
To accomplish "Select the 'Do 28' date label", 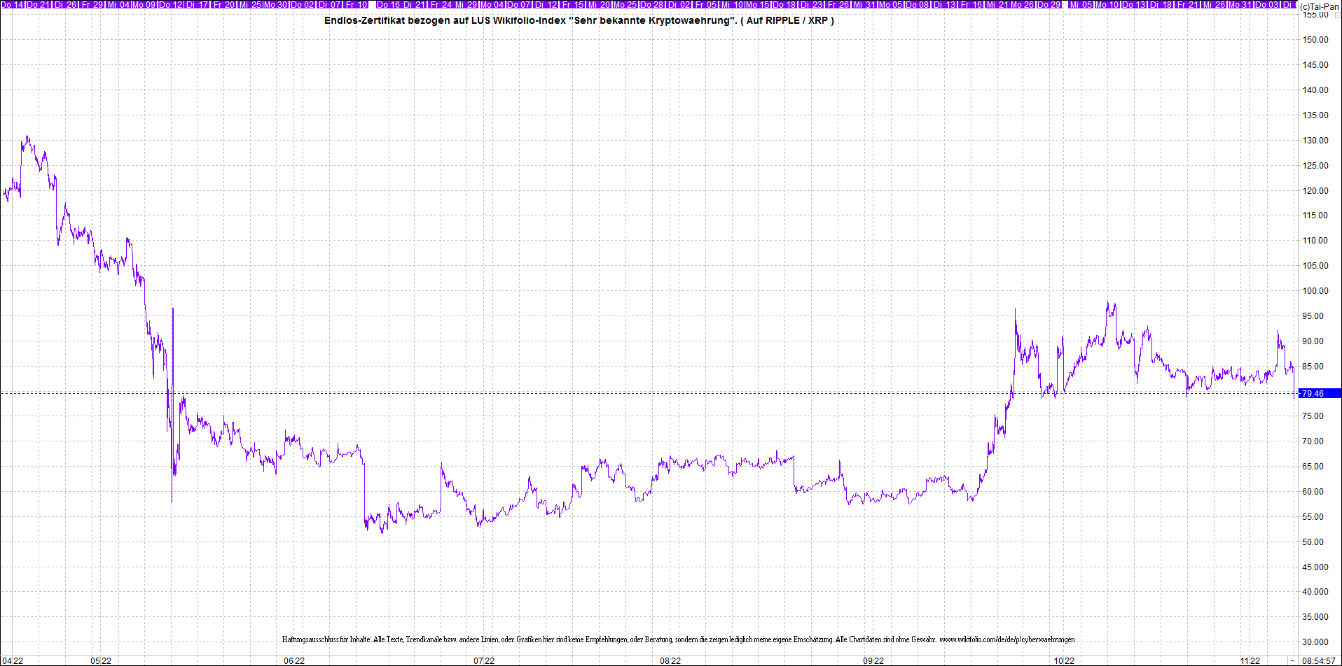I will (651, 4).
